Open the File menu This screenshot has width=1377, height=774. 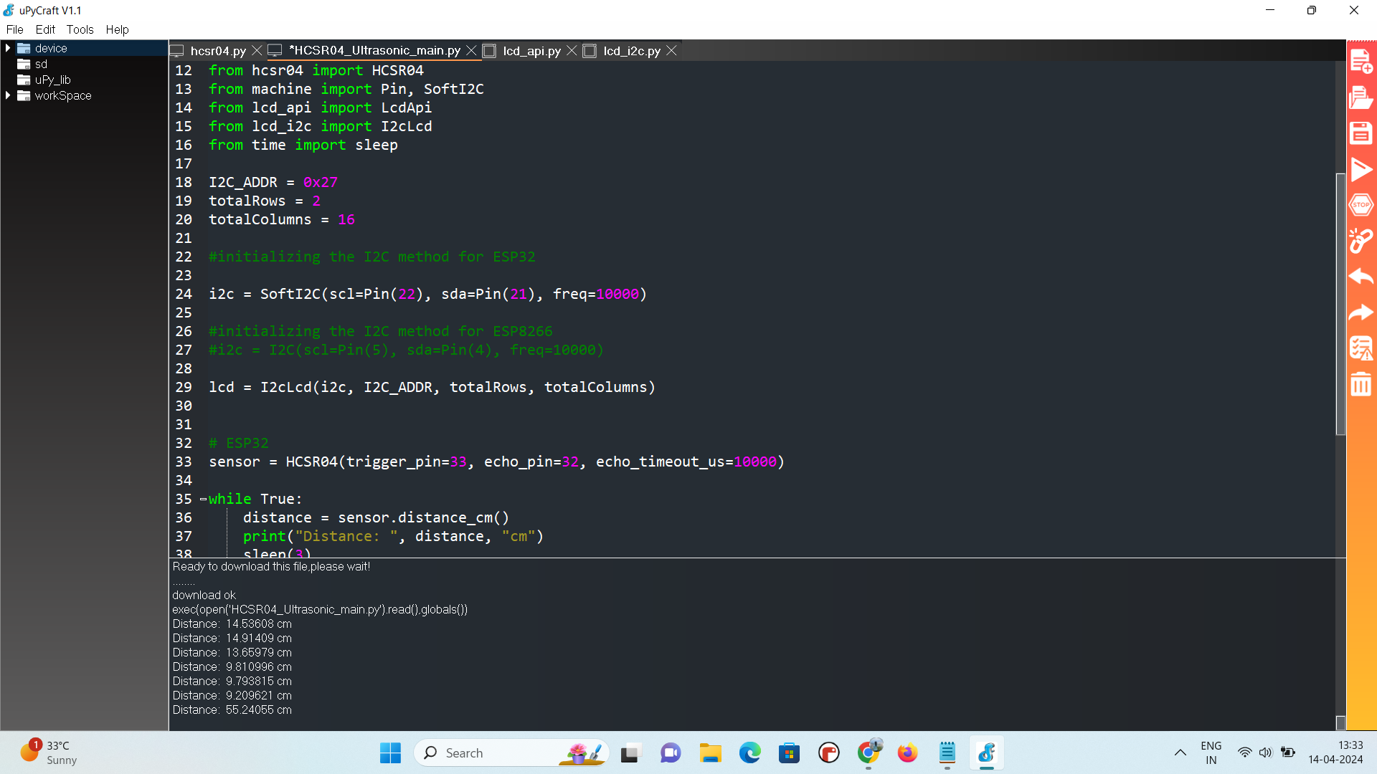click(x=14, y=29)
